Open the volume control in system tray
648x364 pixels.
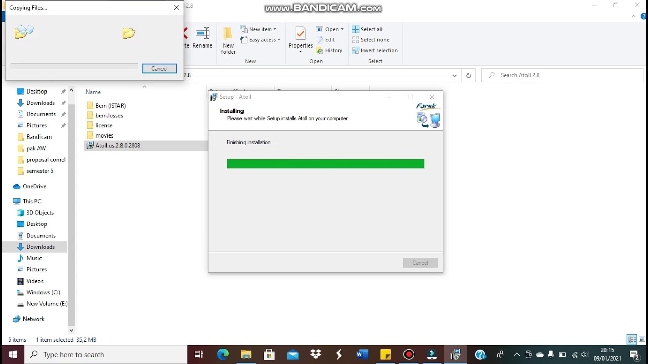click(x=585, y=354)
